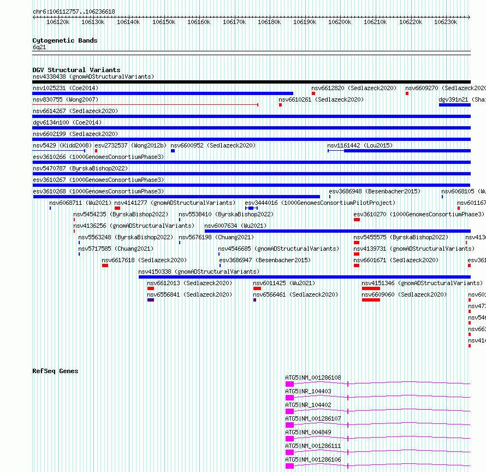Select the 6q21 cytogenetic band label
The width and height of the screenshot is (486, 472).
pos(39,47)
